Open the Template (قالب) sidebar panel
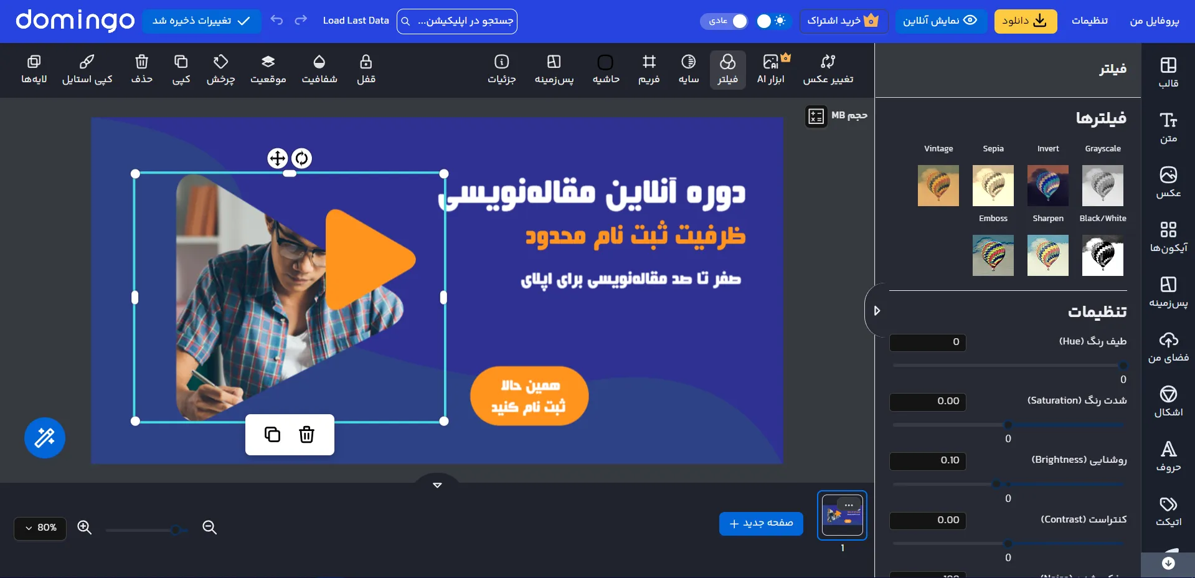Screen dimensions: 1195x578 click(1168, 72)
